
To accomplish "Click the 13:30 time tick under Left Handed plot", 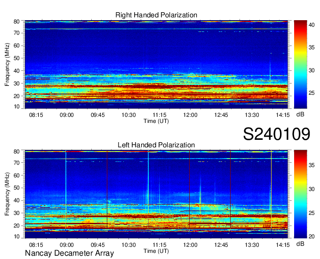I will 252,245.
